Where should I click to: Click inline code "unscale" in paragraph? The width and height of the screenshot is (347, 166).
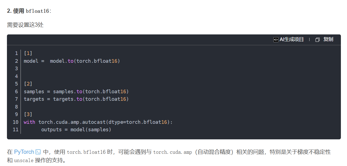click(24, 161)
